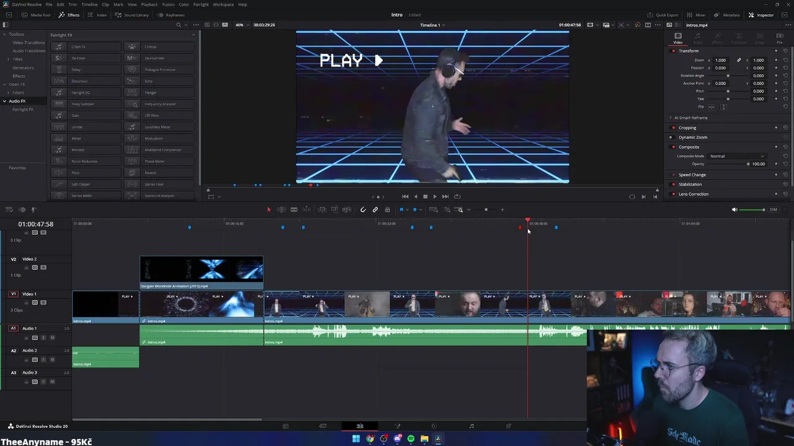Solo the Audio 2 track
Viewport: 794px width, 446px height.
[x=43, y=359]
